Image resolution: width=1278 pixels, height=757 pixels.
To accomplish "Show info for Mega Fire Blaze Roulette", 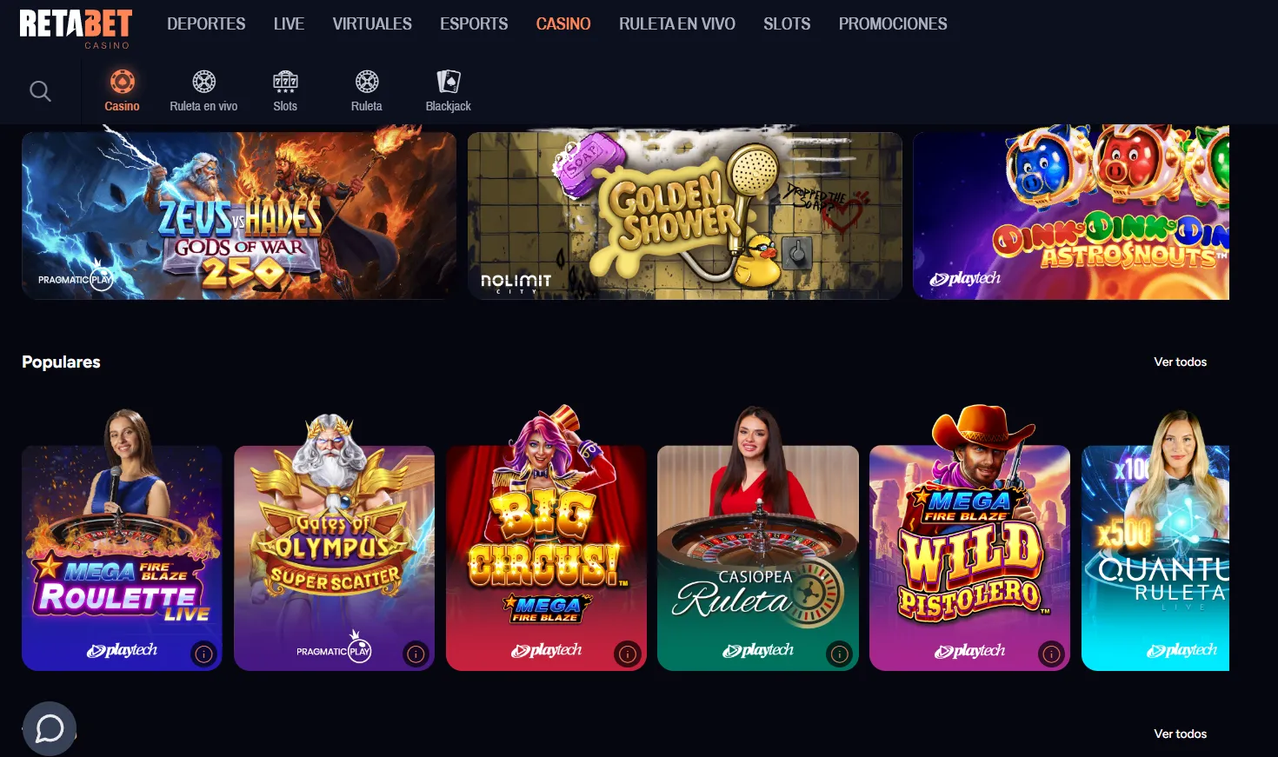I will click(x=203, y=654).
